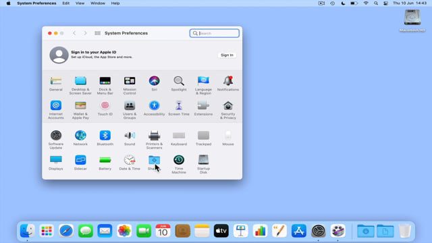This screenshot has width=432, height=243.
Task: Open Trackpad preferences pane
Action: coord(203,138)
